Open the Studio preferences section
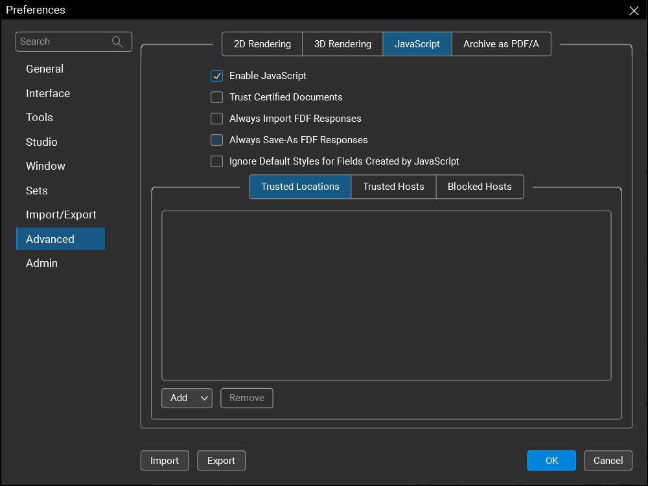The width and height of the screenshot is (648, 486). [x=41, y=142]
